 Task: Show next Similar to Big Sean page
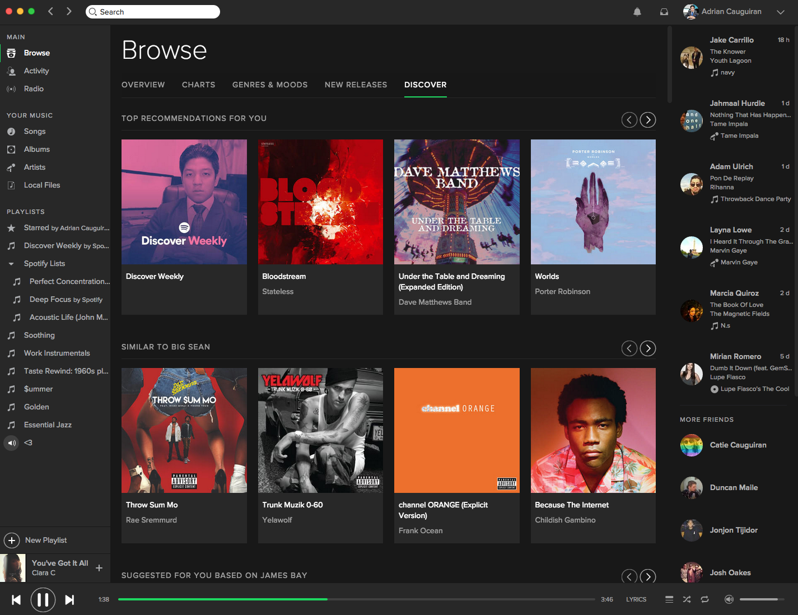click(648, 348)
